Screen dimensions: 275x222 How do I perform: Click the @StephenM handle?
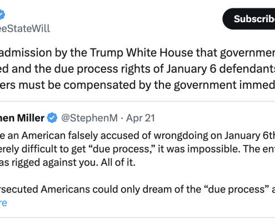pyautogui.click(x=89, y=118)
